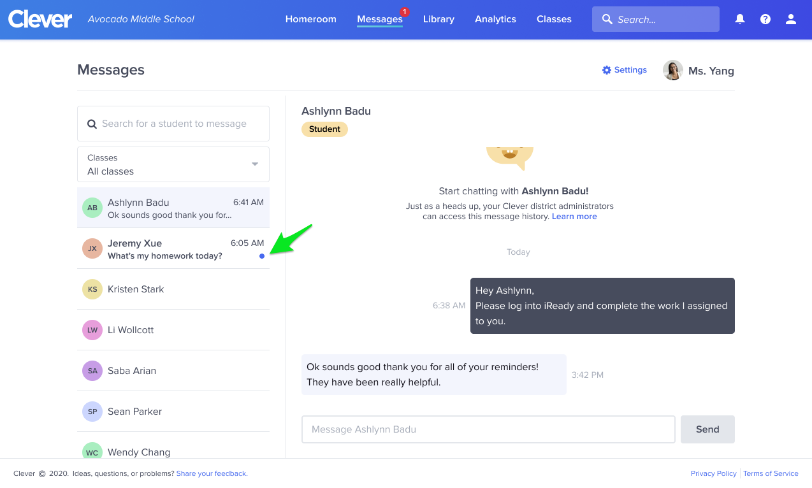Open notifications via the bell icon

tap(739, 19)
